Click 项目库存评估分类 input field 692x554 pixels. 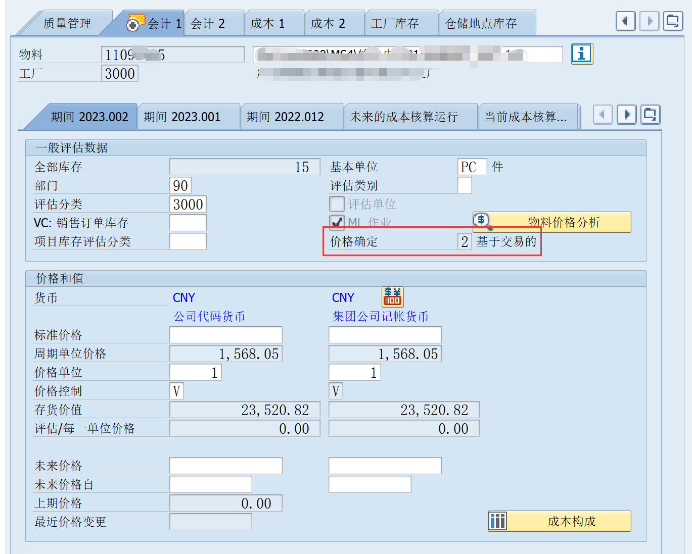click(x=188, y=241)
